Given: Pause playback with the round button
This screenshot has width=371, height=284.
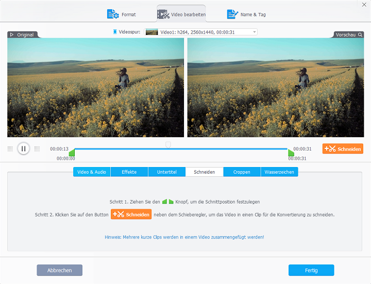Looking at the screenshot, I should tap(23, 148).
